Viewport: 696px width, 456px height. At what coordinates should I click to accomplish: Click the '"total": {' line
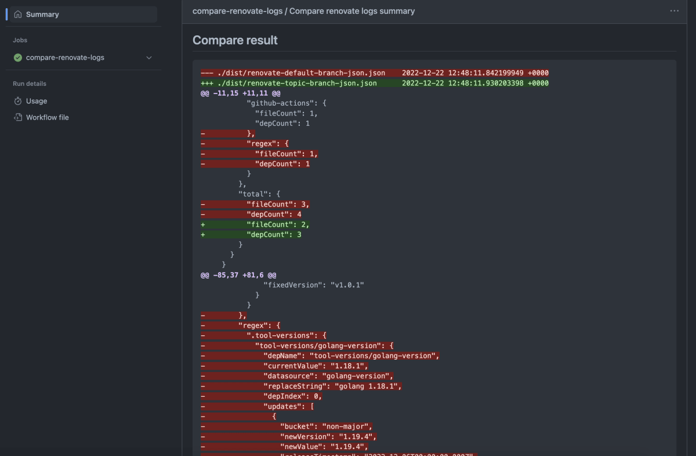(259, 194)
